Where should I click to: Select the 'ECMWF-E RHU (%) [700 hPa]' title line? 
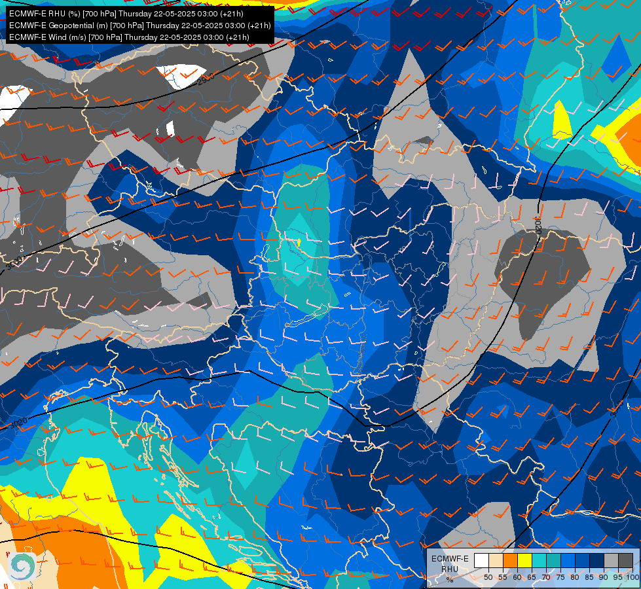[126, 14]
